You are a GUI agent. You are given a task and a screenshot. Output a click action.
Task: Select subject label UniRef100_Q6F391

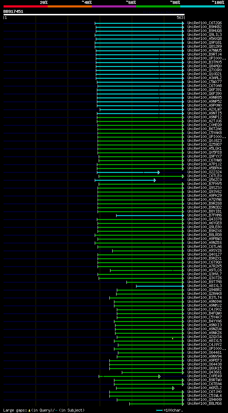point(204,90)
